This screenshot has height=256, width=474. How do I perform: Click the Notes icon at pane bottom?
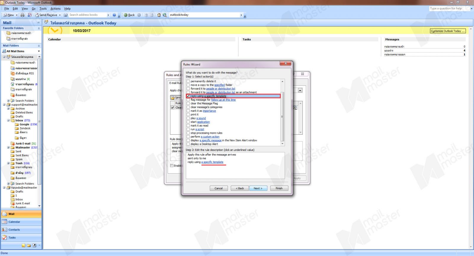23,245
